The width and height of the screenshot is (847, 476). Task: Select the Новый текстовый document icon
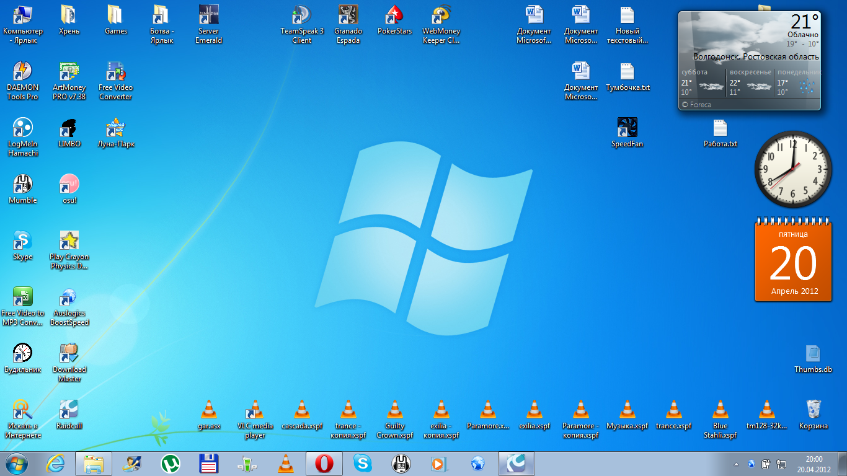coord(627,25)
